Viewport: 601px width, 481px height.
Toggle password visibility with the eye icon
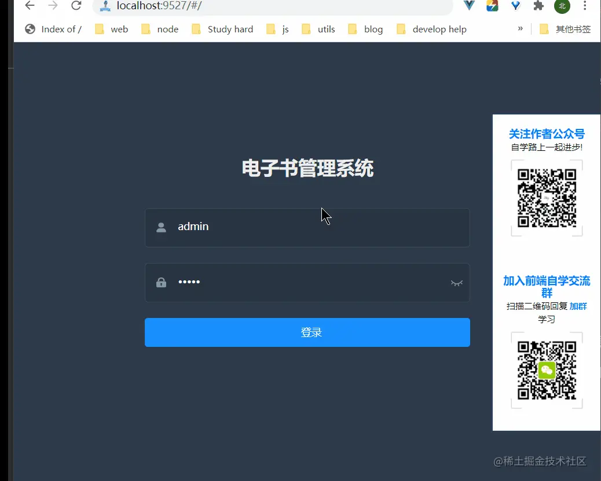coord(456,282)
